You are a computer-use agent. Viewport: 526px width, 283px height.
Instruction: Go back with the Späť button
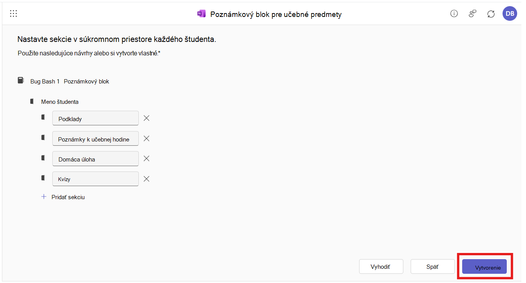tap(433, 266)
